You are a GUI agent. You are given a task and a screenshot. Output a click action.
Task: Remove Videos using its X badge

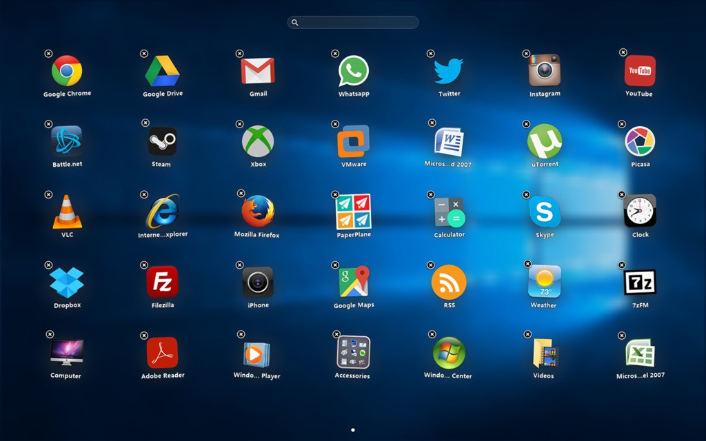point(527,334)
